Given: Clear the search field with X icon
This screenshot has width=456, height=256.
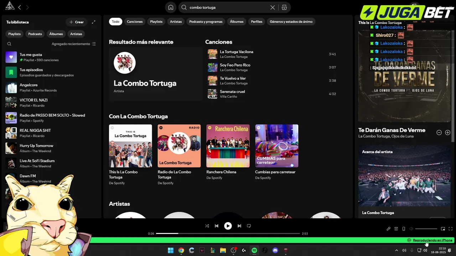Looking at the screenshot, I should 273,7.
